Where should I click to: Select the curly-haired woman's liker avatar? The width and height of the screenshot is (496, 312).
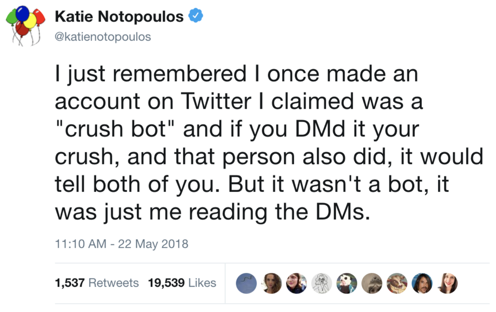271,283
